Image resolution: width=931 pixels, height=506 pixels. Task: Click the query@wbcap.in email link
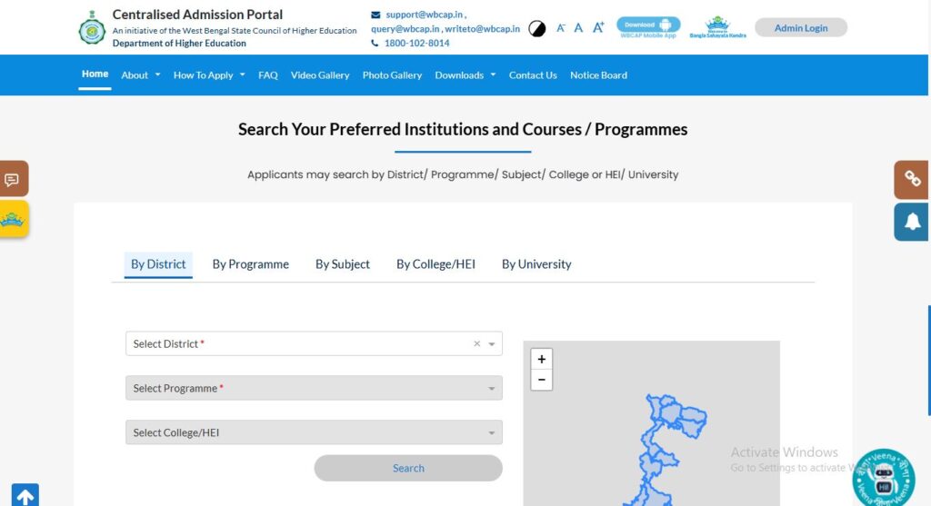pos(405,28)
